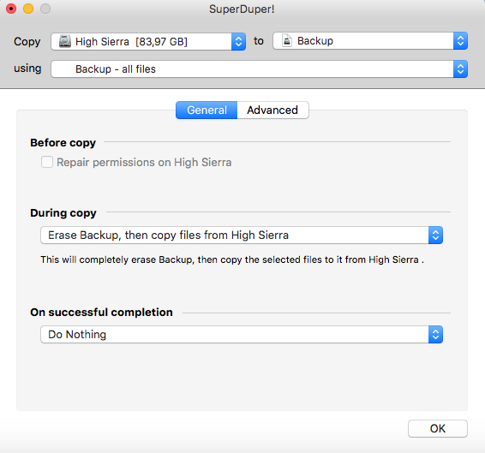Click the blue arrows beside the Backup destination
The image size is (485, 453).
460,41
